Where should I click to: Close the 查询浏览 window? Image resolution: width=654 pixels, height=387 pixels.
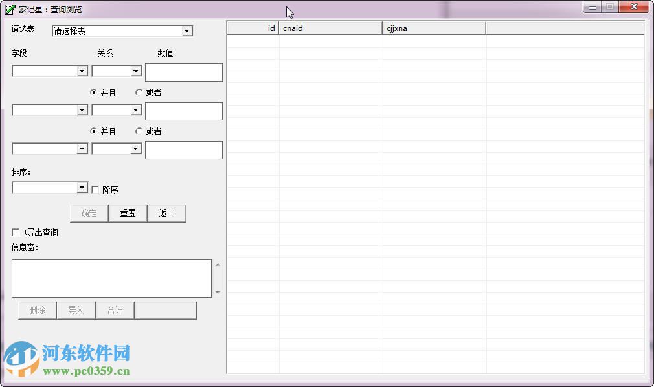pyautogui.click(x=634, y=7)
